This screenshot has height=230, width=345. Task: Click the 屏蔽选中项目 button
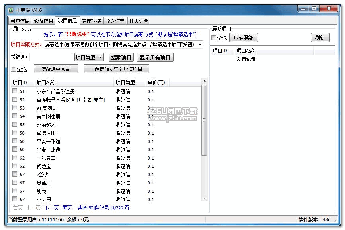(56, 69)
